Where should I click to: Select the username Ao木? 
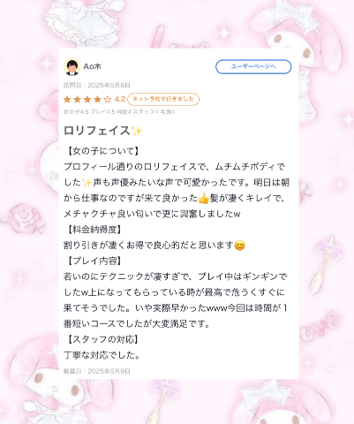coord(93,66)
